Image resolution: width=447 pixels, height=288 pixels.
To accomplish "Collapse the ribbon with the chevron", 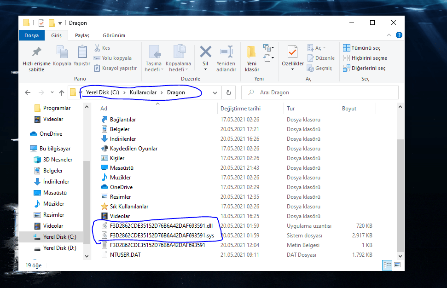I will [389, 35].
